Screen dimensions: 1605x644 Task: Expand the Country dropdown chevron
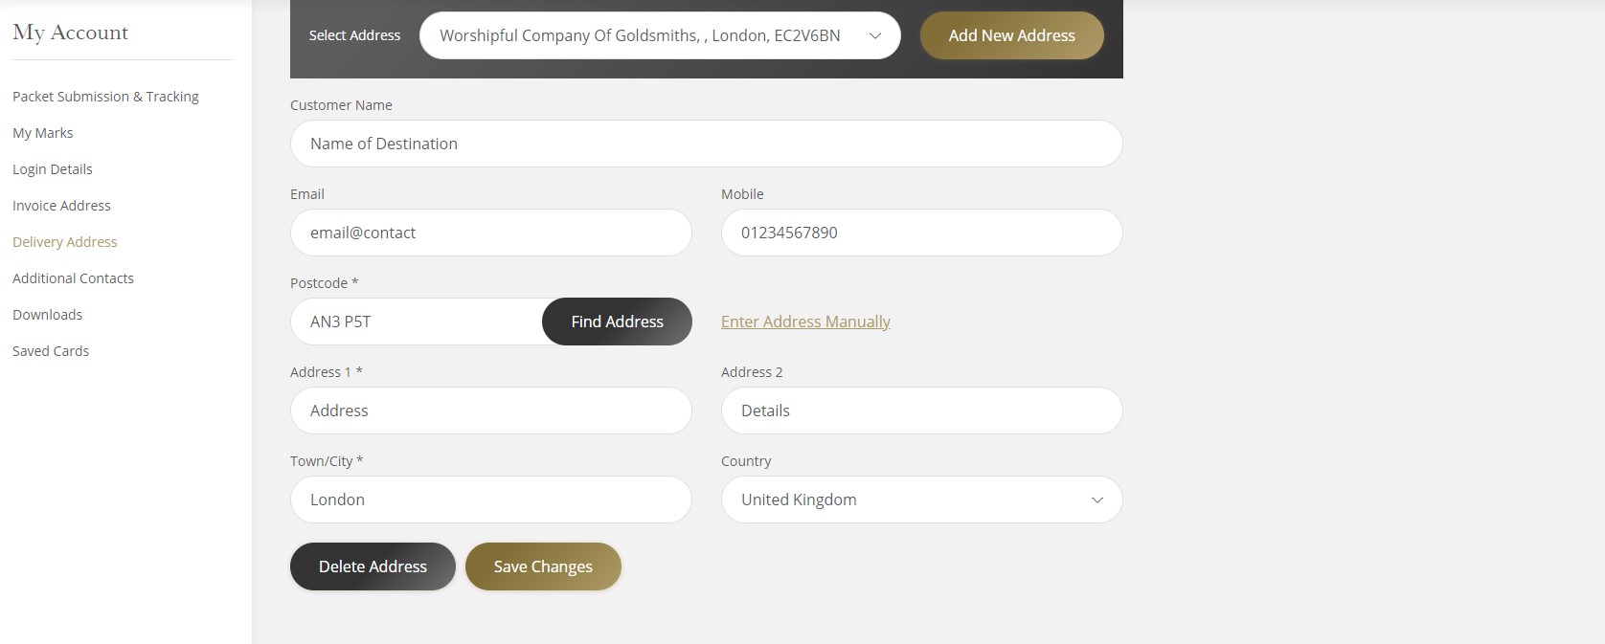click(x=1096, y=500)
